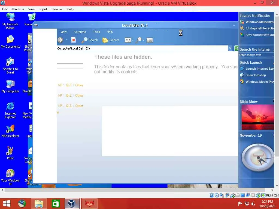Click the drive icon in Local Disk title bar
The image size is (279, 209).
(x=36, y=25)
